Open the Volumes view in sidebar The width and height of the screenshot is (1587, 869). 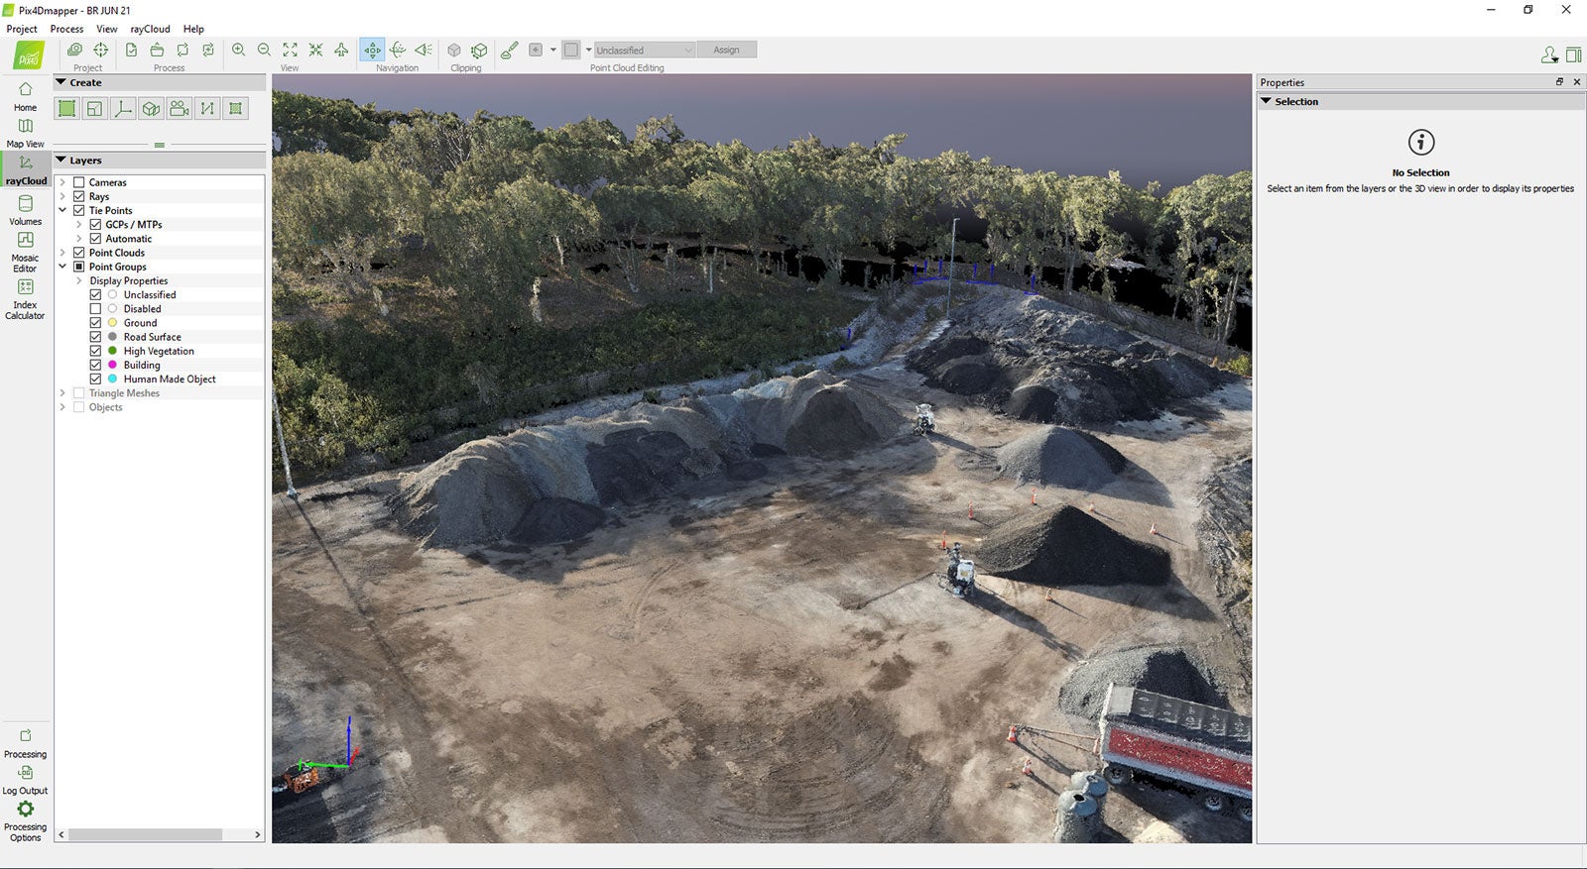25,209
